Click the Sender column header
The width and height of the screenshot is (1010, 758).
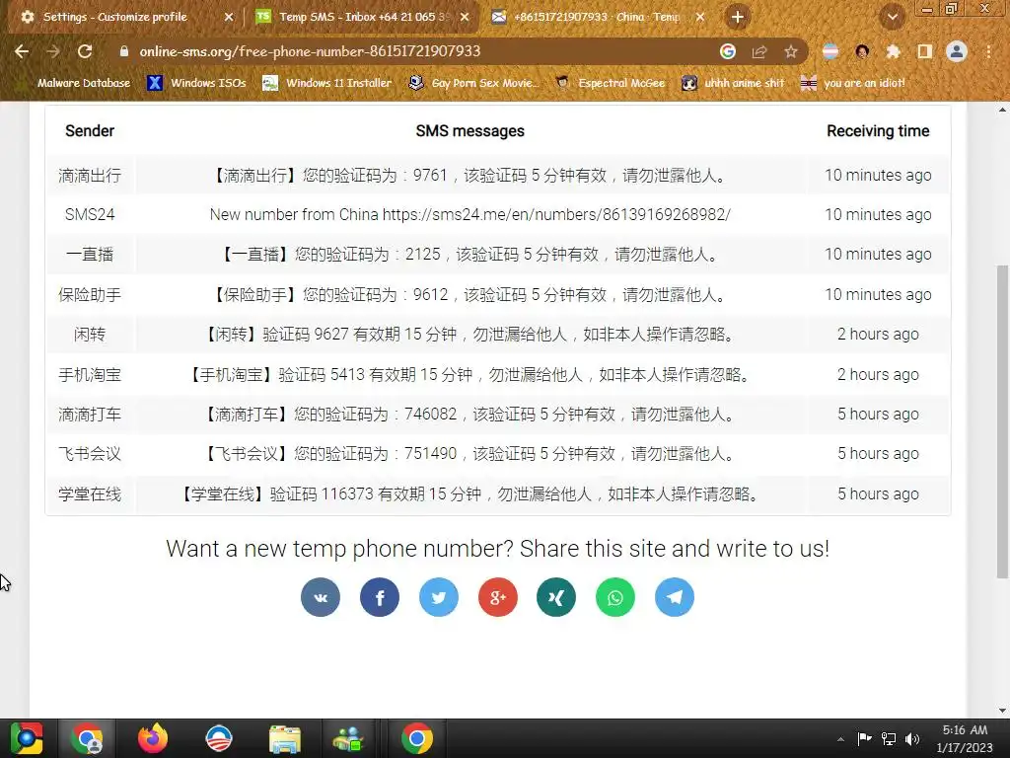(x=90, y=131)
